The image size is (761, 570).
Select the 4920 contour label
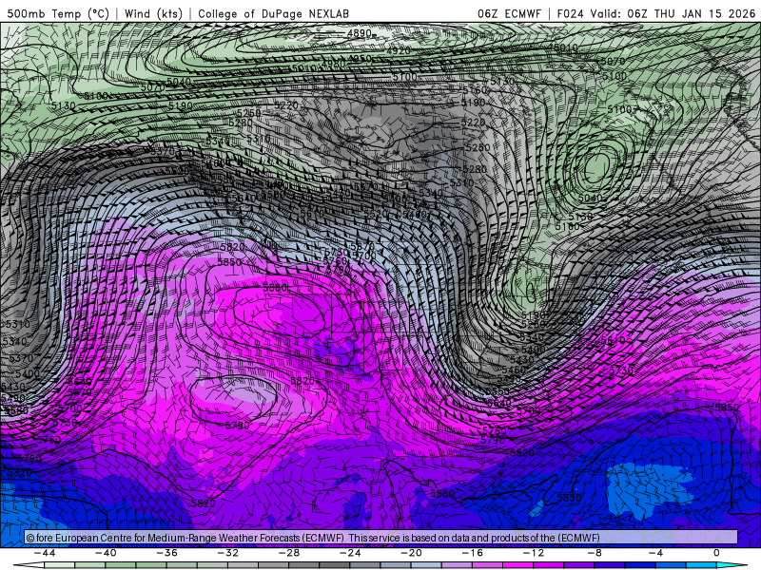pyautogui.click(x=399, y=50)
